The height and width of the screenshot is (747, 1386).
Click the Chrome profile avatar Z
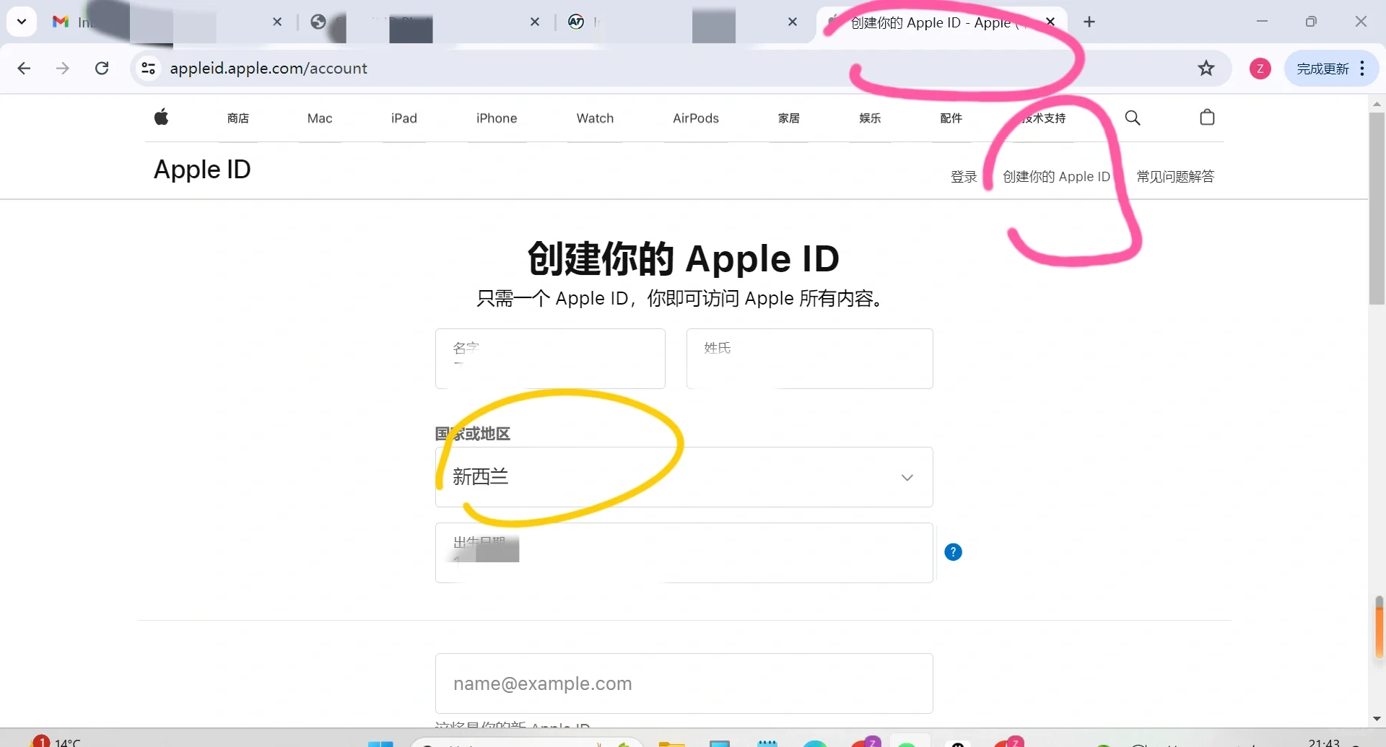point(1260,68)
